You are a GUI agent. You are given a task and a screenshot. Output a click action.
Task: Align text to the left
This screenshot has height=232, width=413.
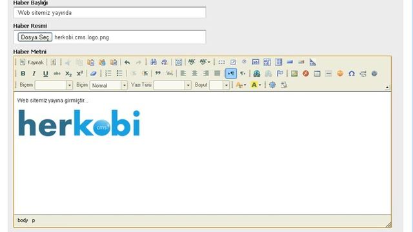point(183,73)
